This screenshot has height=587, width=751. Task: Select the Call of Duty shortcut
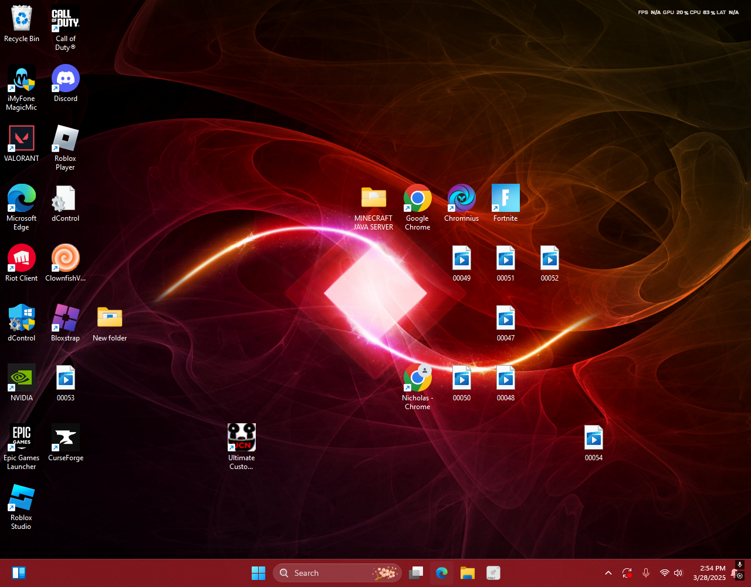pos(65,19)
